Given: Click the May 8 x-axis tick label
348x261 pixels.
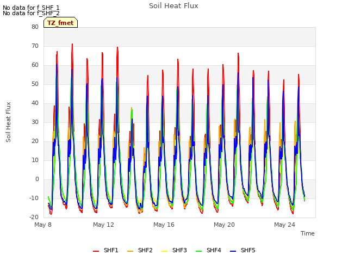Looking at the screenshot, I should 43,225.
